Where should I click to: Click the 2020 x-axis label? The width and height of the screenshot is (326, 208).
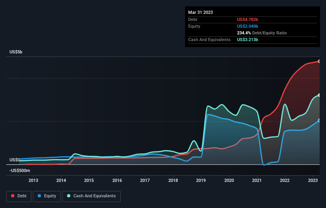click(x=229, y=180)
